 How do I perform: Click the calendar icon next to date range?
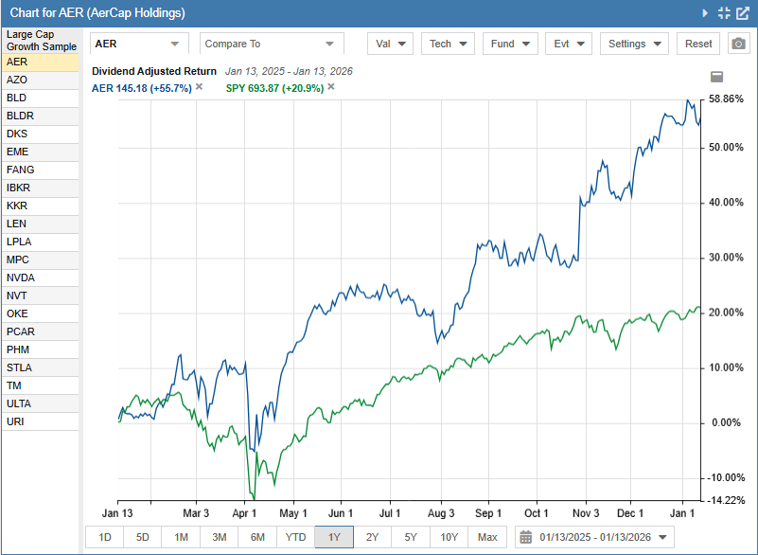525,536
